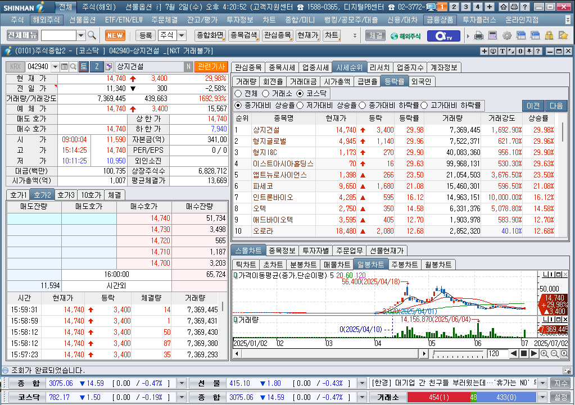Click the home icon in the title bar

[504, 7]
